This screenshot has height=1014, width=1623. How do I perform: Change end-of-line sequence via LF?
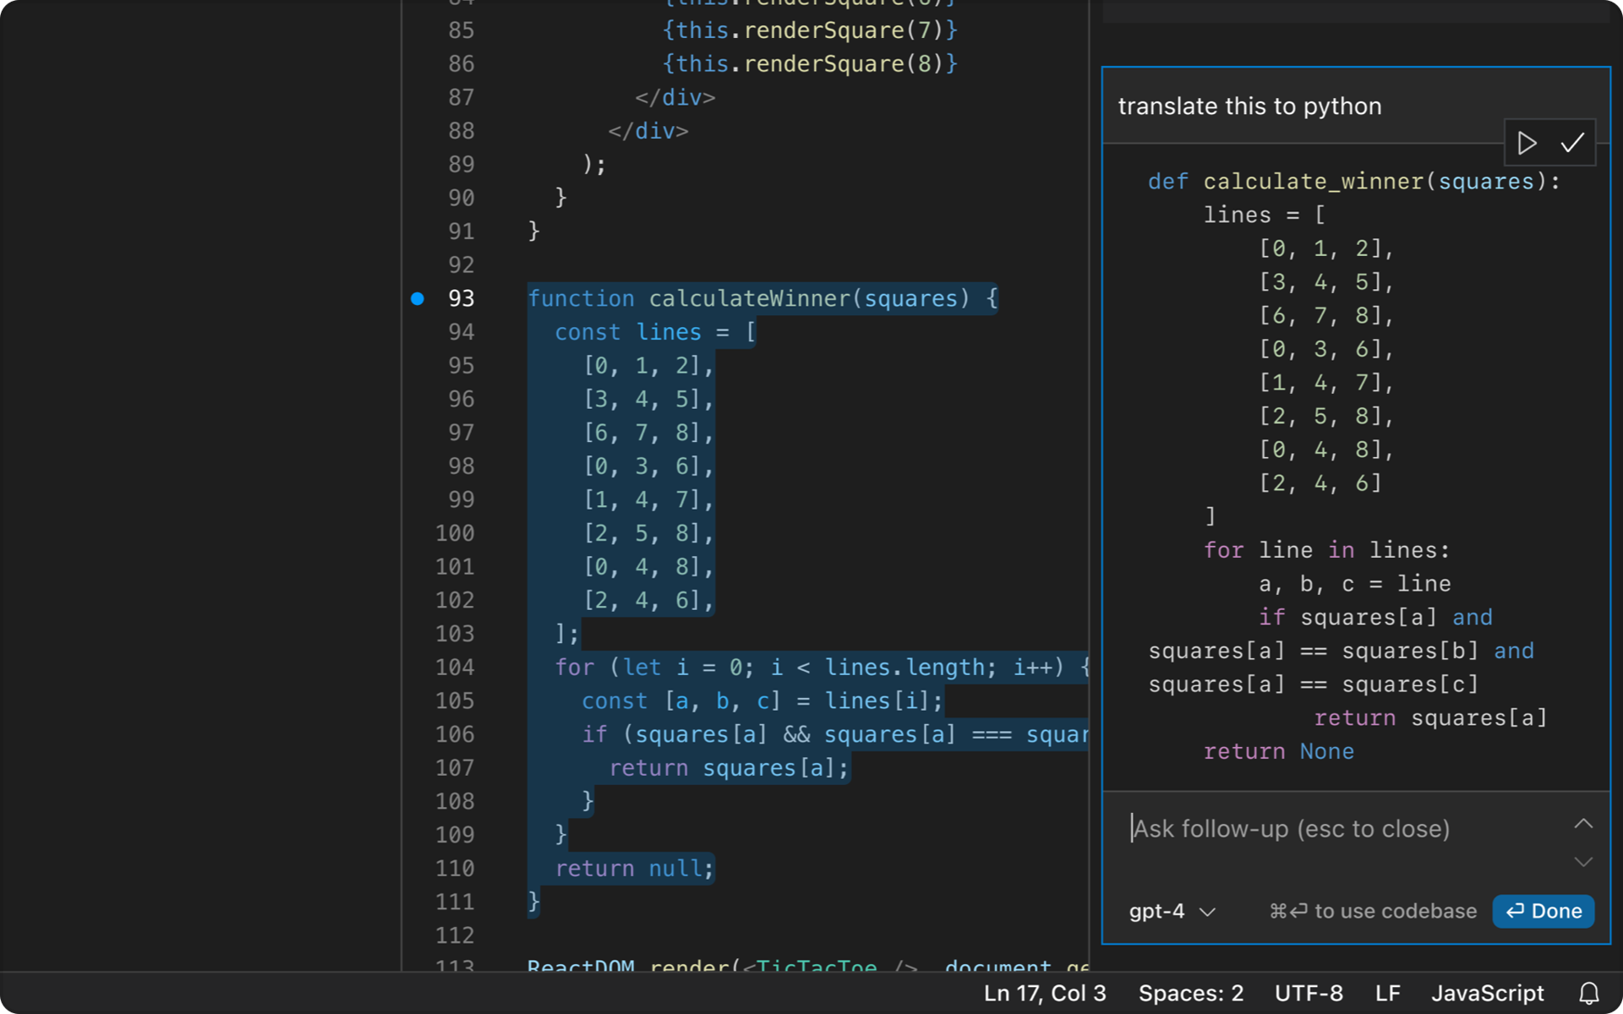pos(1387,993)
